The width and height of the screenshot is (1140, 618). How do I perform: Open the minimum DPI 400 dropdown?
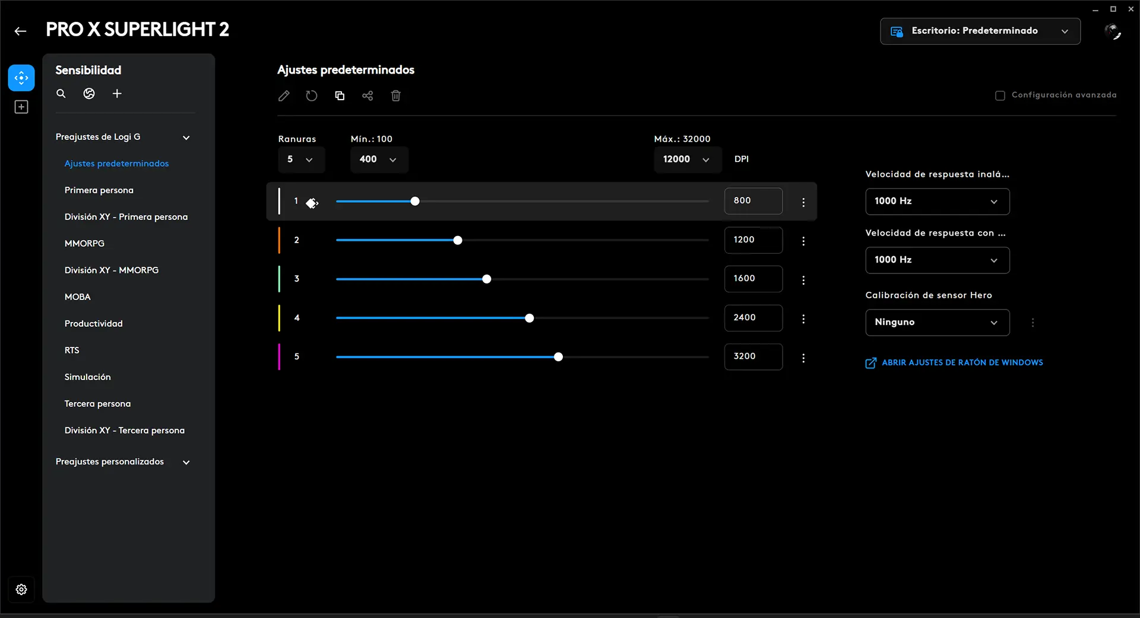coord(379,160)
